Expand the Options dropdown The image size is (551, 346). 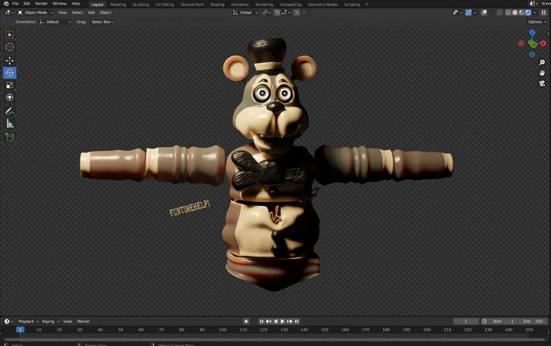(x=537, y=22)
